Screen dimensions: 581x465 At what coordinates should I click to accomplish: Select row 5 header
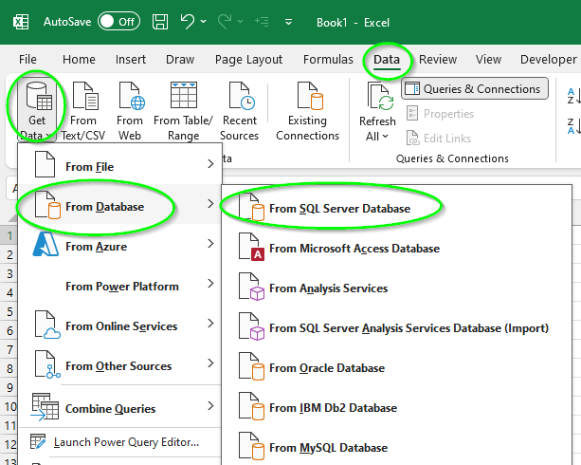[x=9, y=311]
